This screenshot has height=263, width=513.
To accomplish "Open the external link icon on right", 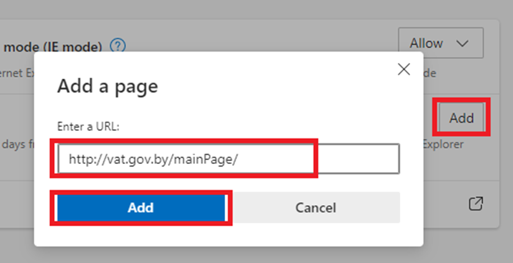I will point(476,204).
